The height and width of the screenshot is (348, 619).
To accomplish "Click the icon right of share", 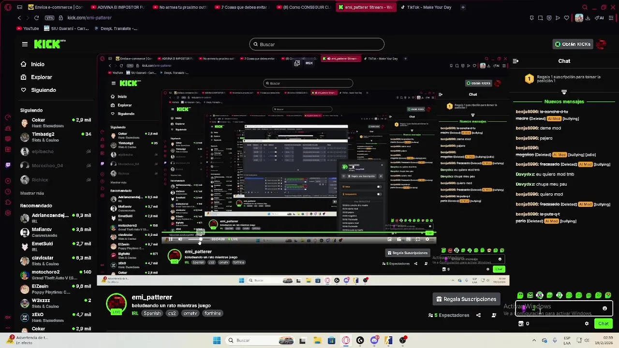I will click(494, 315).
